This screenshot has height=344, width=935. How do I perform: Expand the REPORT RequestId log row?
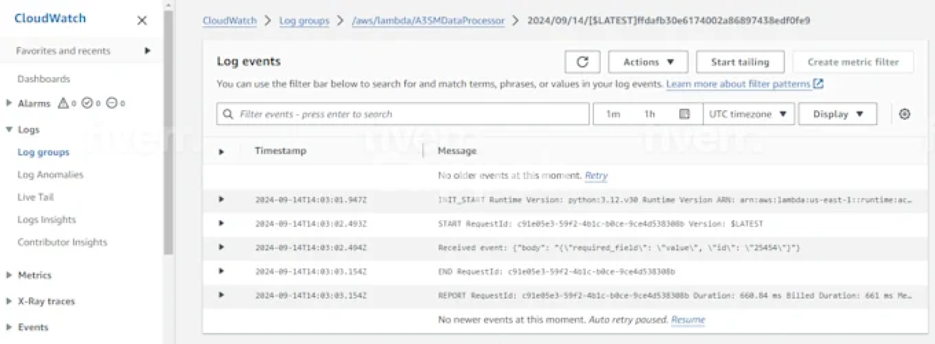(x=221, y=295)
